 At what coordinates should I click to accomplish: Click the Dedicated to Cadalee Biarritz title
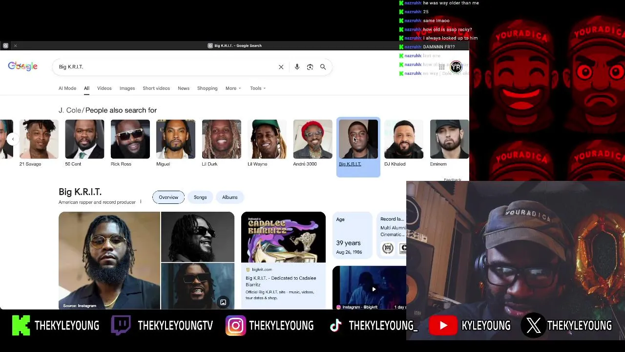281,281
